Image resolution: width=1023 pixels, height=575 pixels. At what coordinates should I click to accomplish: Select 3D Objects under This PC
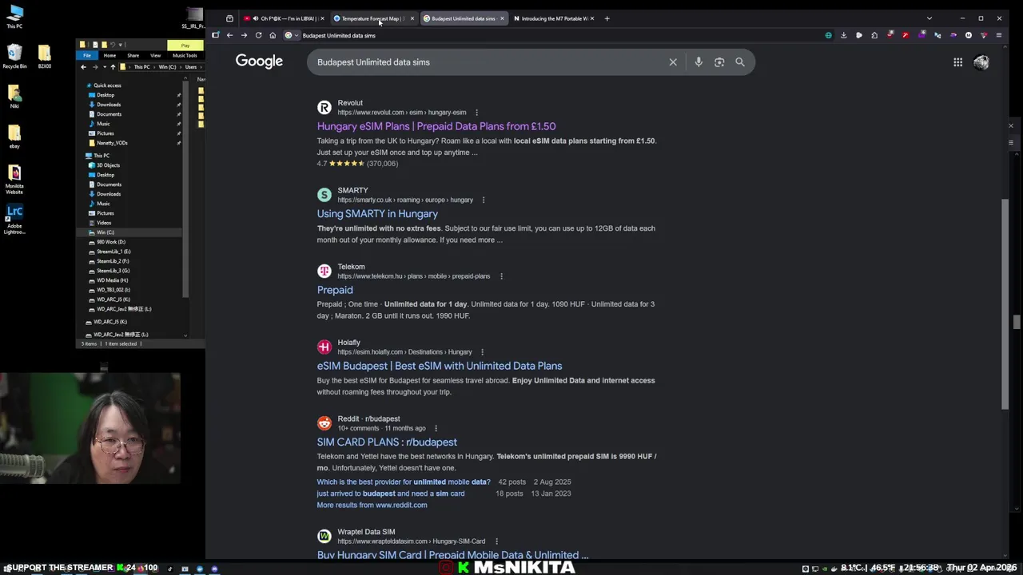tap(109, 165)
